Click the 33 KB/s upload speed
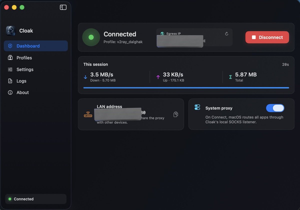300x210 pixels. pos(173,74)
